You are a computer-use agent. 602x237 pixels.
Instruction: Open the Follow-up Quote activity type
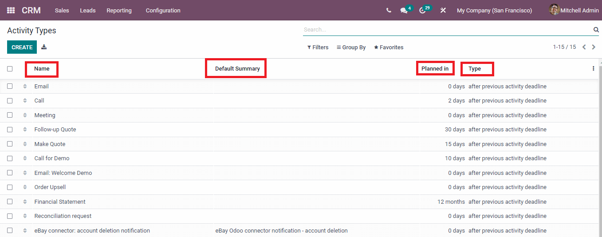[55, 130]
